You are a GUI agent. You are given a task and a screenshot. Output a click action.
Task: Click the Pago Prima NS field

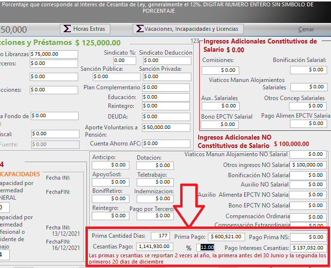[x=308, y=237]
